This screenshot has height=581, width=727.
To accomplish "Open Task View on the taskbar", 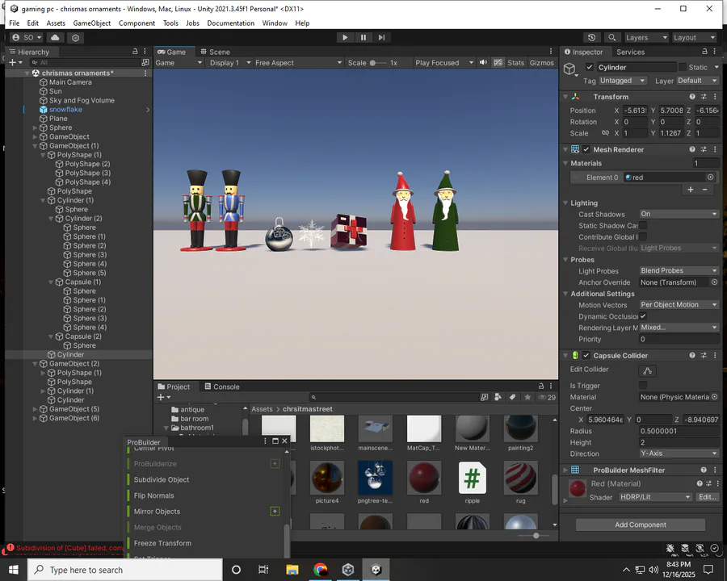I will pos(263,570).
